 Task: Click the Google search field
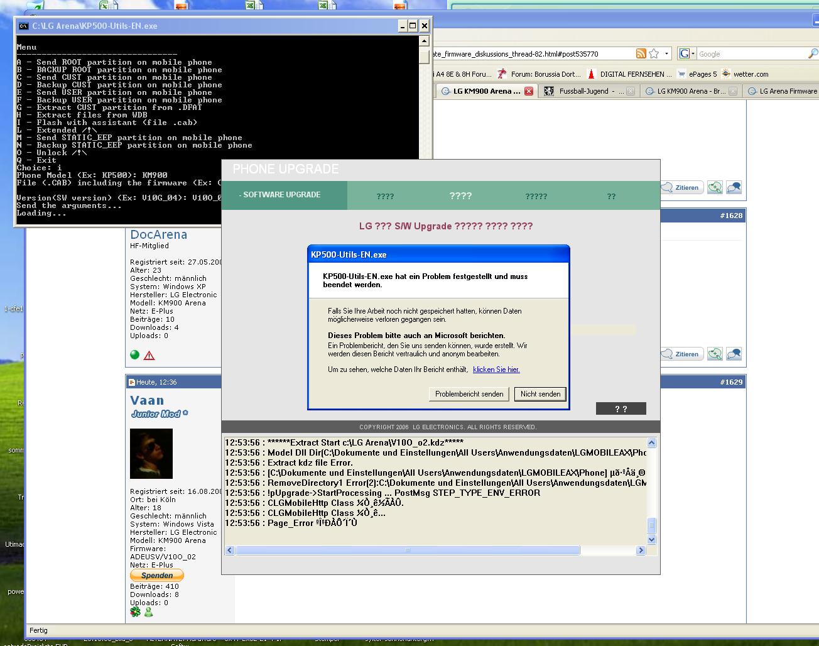pos(751,54)
